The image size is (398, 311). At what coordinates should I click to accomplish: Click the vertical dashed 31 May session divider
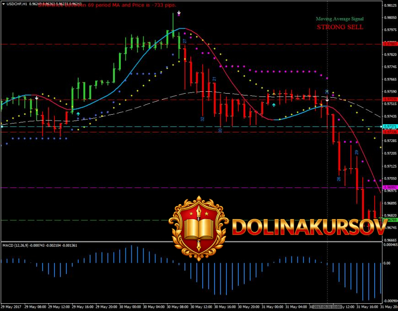[328, 137]
